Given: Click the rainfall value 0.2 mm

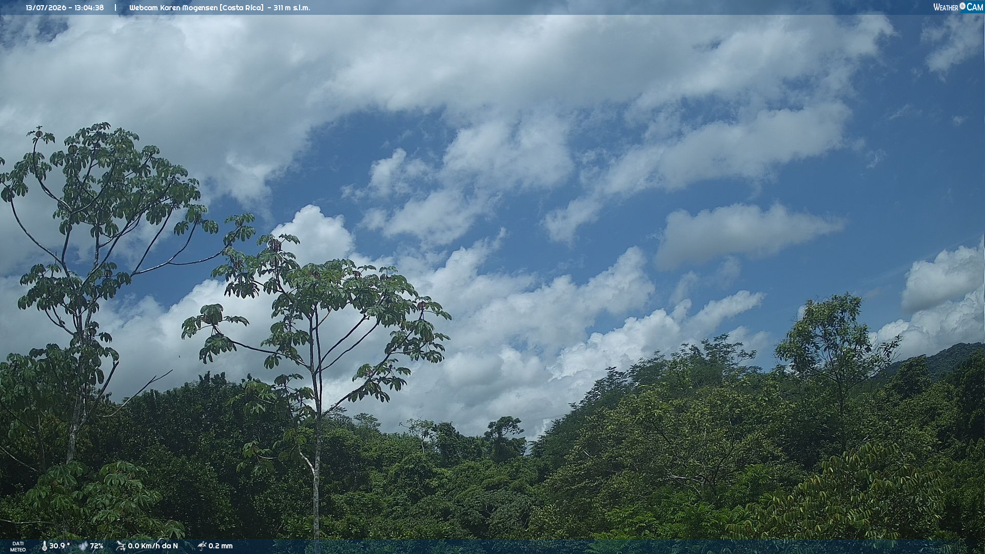Looking at the screenshot, I should pos(221,546).
